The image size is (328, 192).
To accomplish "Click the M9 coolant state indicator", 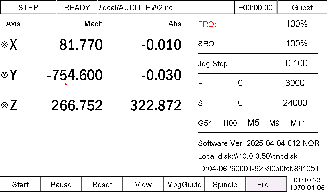I will pos(274,123).
